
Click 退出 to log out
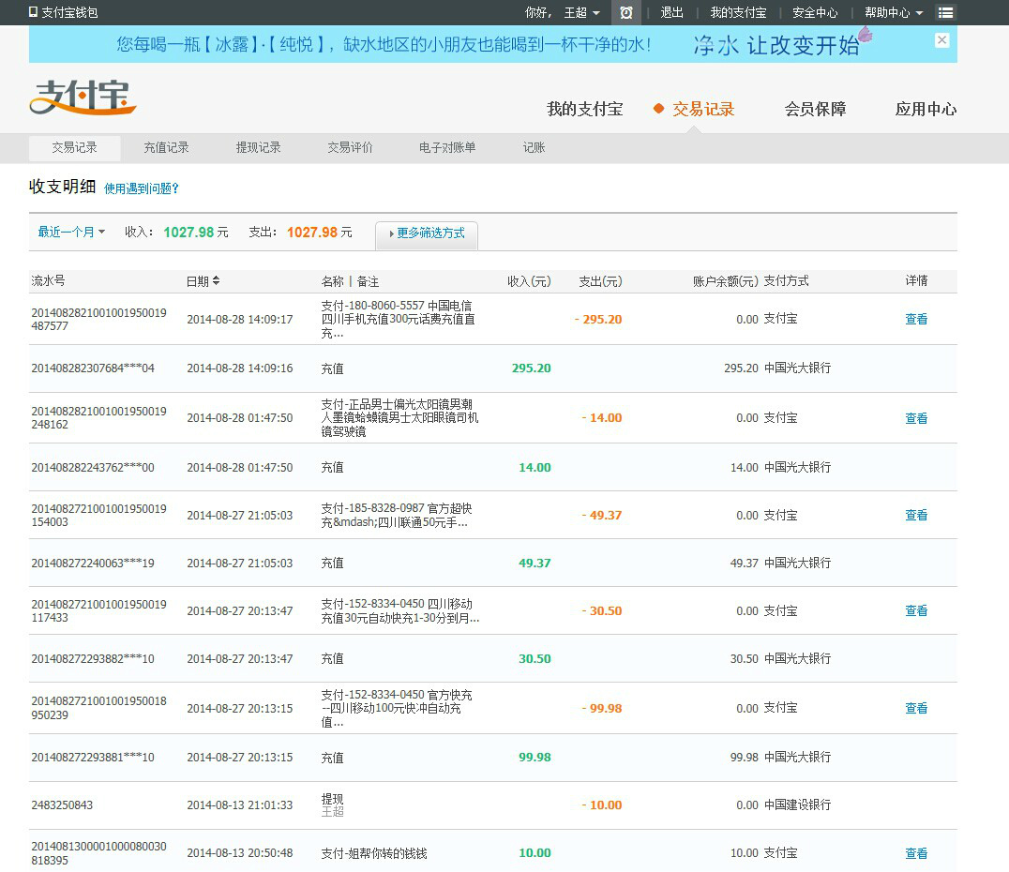tap(671, 12)
